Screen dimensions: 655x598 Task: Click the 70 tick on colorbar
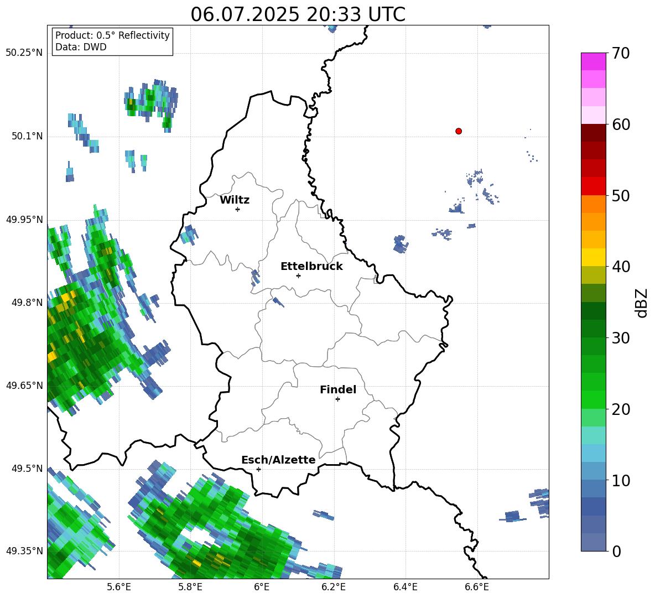coord(621,53)
